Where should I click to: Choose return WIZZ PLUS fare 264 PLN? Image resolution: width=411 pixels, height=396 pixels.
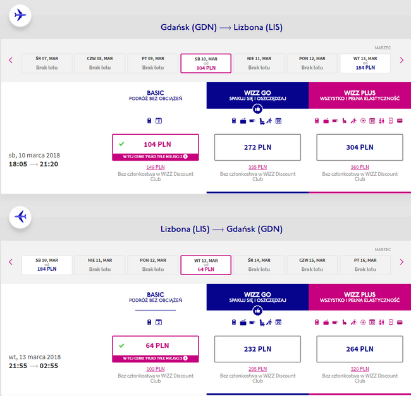(x=360, y=349)
